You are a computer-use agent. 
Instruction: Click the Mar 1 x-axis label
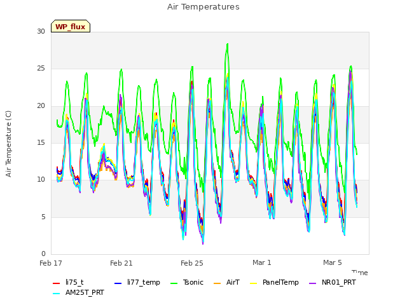262,262
